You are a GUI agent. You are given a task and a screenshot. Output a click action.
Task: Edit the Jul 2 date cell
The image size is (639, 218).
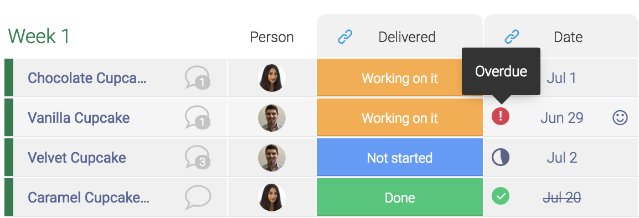click(561, 157)
